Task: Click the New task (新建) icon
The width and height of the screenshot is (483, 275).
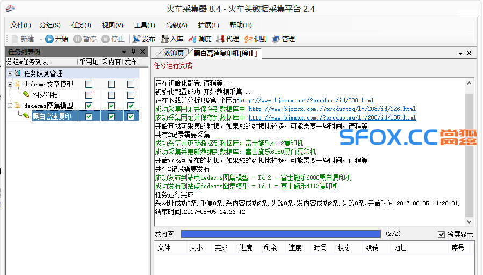Action: pyautogui.click(x=15, y=39)
